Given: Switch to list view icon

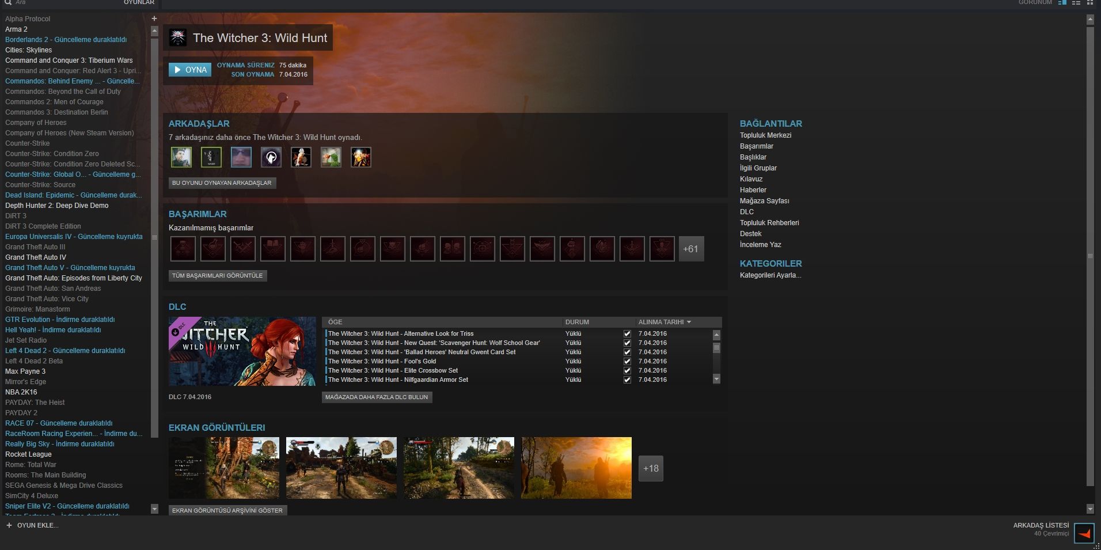Looking at the screenshot, I should pos(1076,2).
